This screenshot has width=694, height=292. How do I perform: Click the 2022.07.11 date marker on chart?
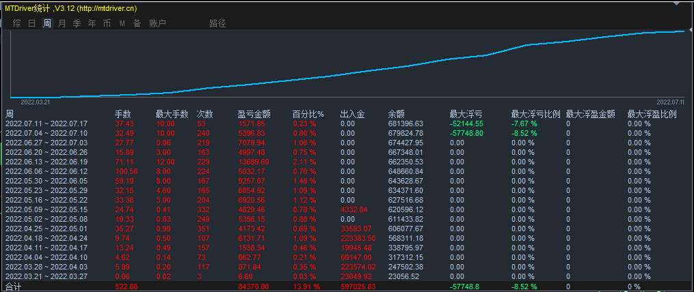[671, 102]
